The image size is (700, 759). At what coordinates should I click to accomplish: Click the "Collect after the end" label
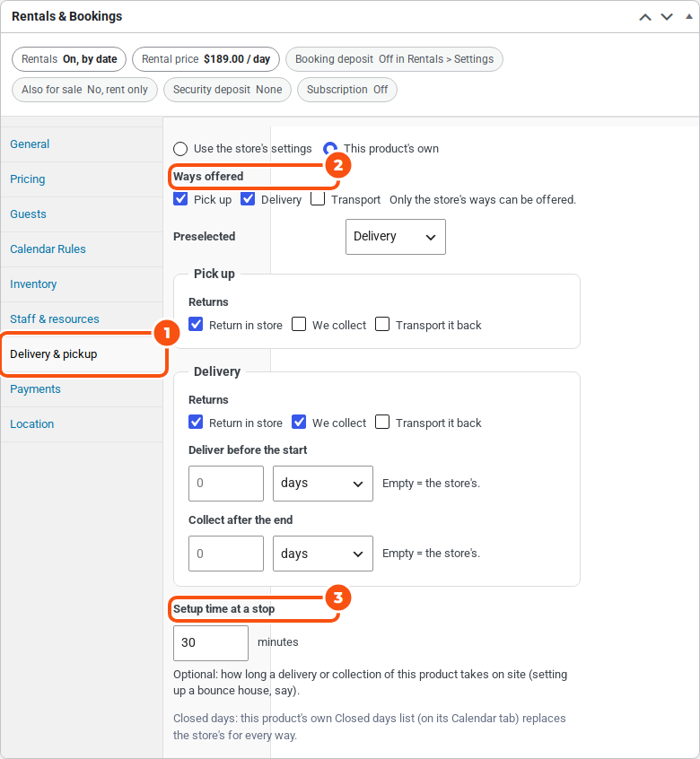(x=241, y=519)
